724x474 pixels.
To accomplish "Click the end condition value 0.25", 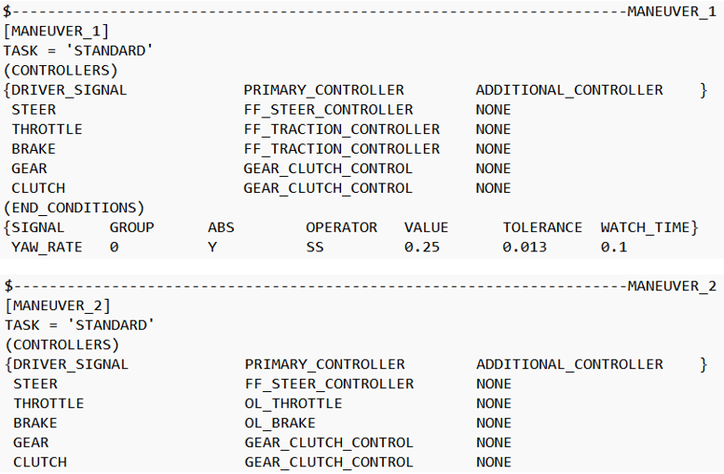I will tap(422, 247).
